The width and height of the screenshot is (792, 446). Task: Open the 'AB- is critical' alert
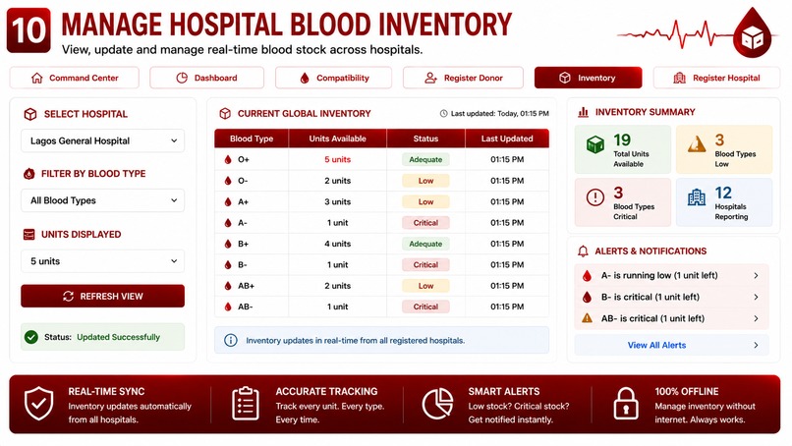point(671,318)
